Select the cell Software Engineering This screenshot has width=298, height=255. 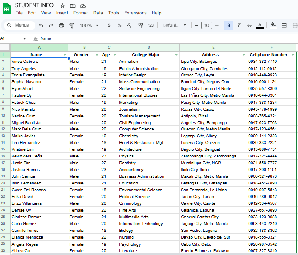pos(149,89)
